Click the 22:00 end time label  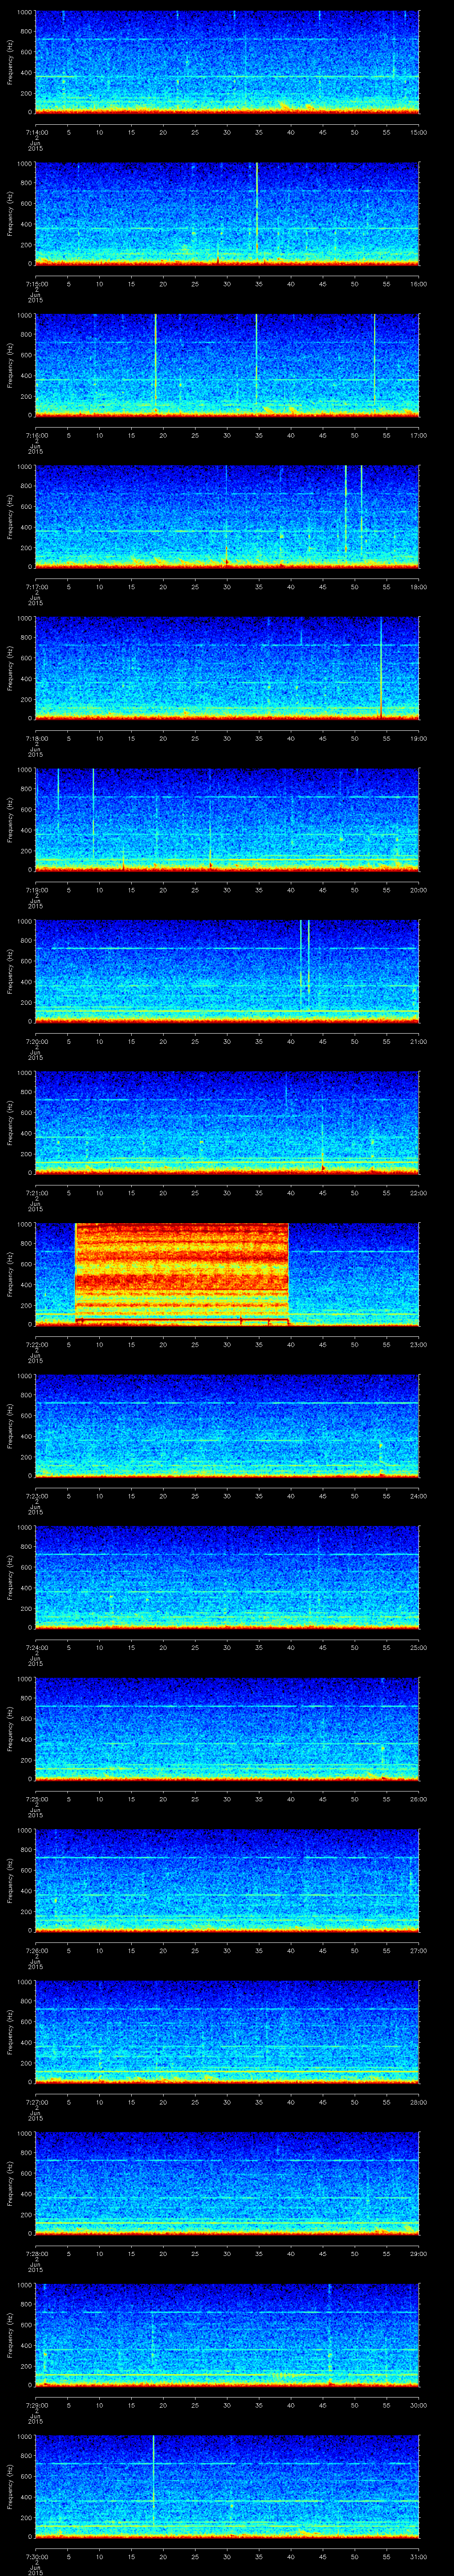(418, 1192)
